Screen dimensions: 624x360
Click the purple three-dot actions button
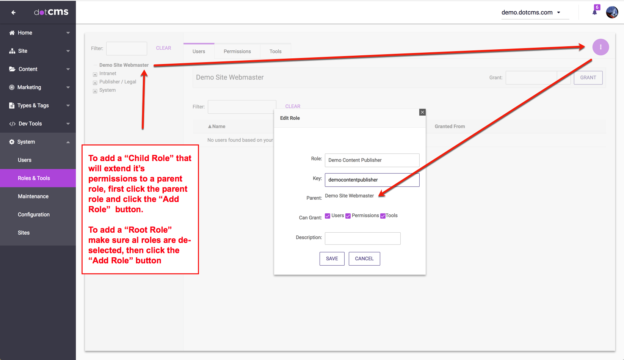[600, 47]
